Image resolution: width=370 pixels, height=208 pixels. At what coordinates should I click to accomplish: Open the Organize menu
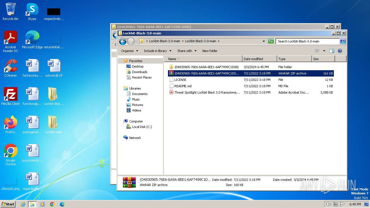coord(129,51)
